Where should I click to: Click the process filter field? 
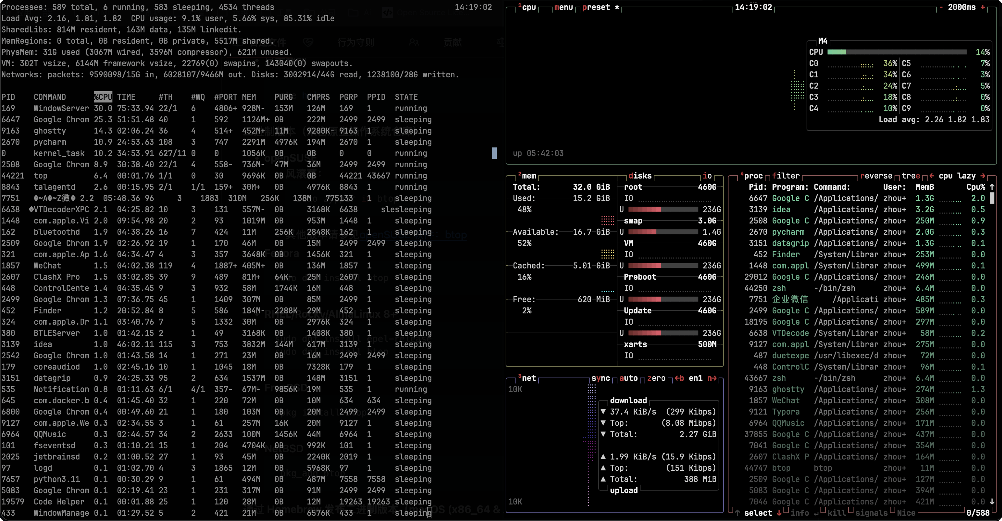786,176
